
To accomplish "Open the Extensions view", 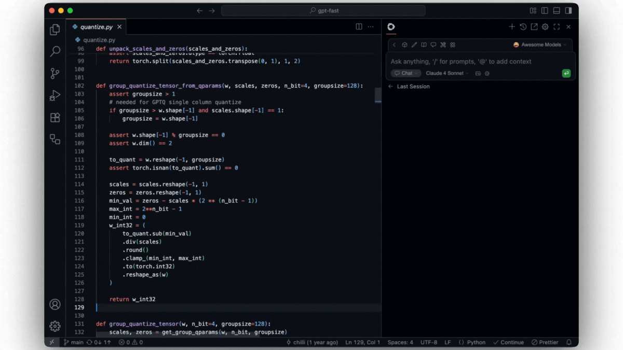I will pyautogui.click(x=55, y=117).
